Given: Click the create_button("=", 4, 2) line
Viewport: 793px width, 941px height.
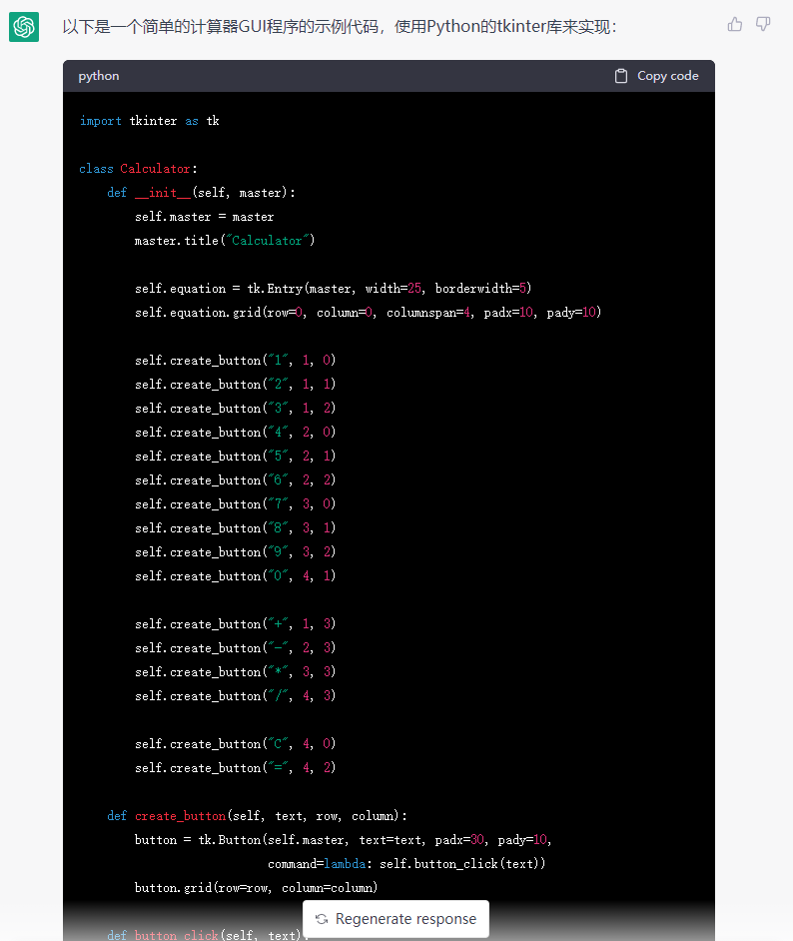Looking at the screenshot, I should pos(235,768).
